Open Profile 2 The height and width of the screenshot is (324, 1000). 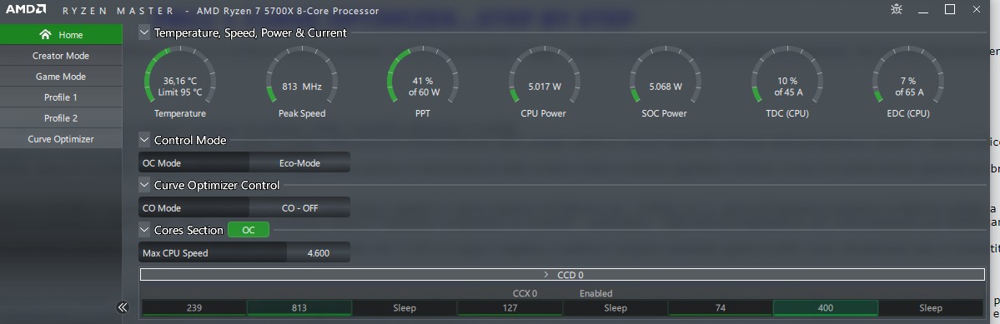pos(61,118)
